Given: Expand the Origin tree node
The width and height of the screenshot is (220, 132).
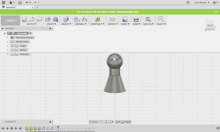Looking at the screenshot, I should click(x=8, y=46).
